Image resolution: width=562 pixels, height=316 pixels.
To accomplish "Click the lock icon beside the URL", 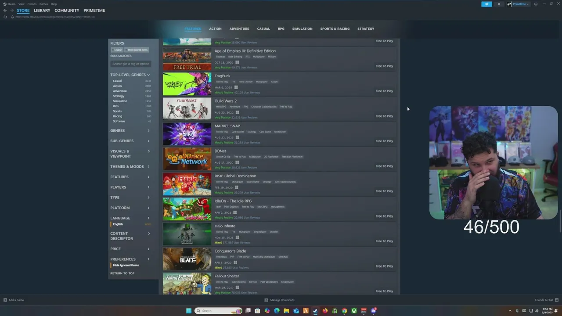I will 12,17.
